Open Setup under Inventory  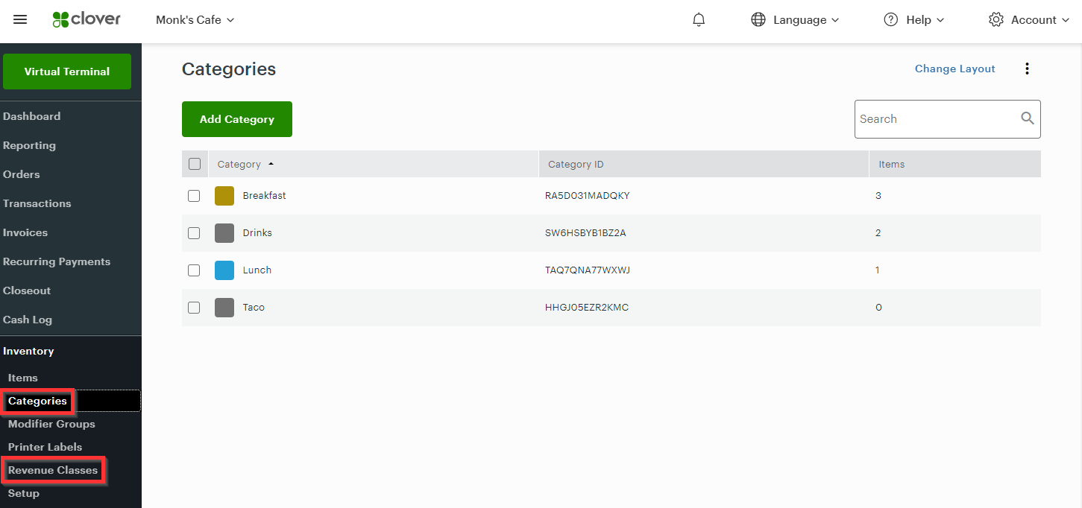click(24, 493)
